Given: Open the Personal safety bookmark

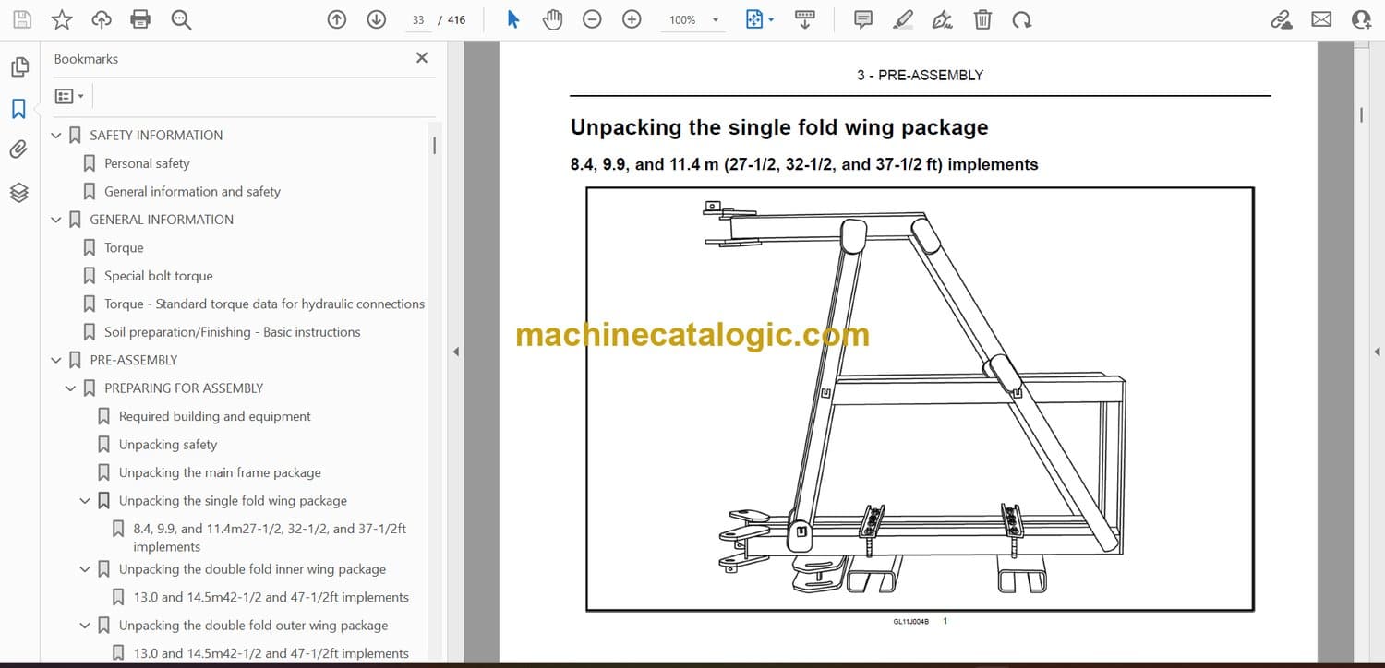Looking at the screenshot, I should pyautogui.click(x=147, y=163).
